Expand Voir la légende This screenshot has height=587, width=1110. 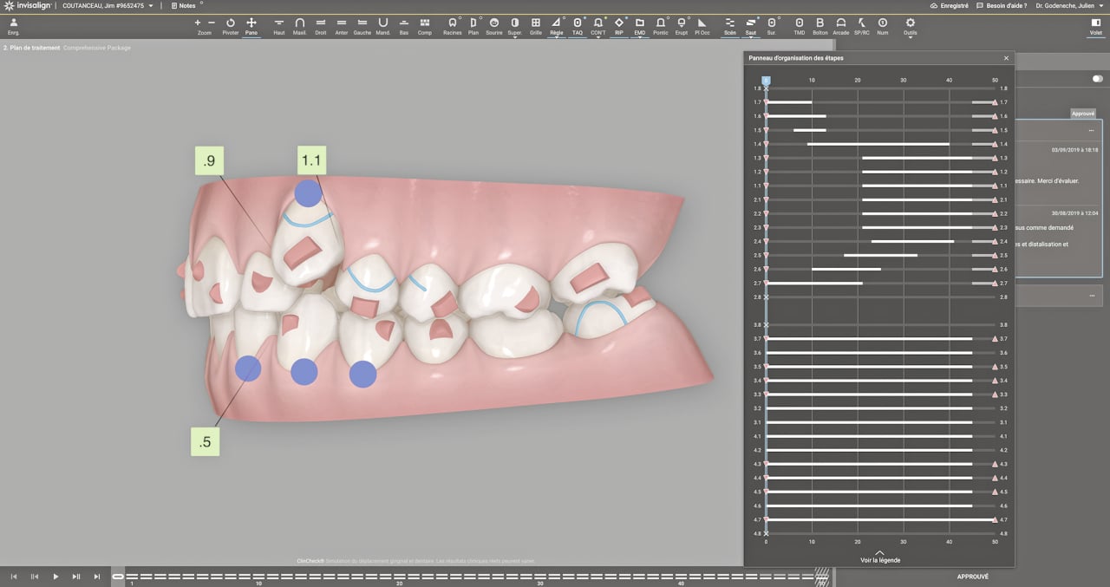point(879,557)
